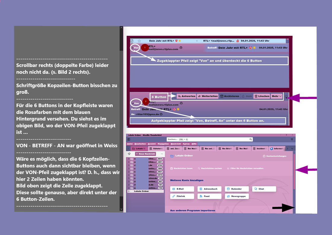Click the Chat account button
Viewport: 332px width, 235px height.
pyautogui.click(x=264, y=189)
